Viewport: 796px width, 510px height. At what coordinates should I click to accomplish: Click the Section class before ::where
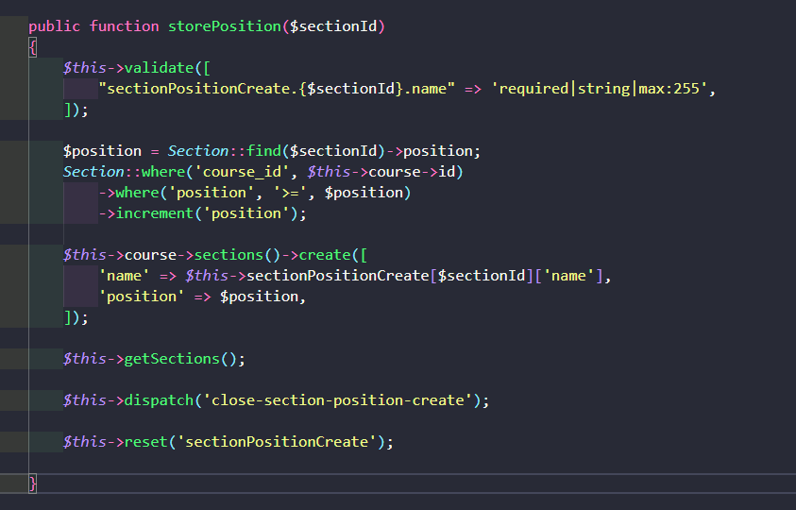(93, 172)
